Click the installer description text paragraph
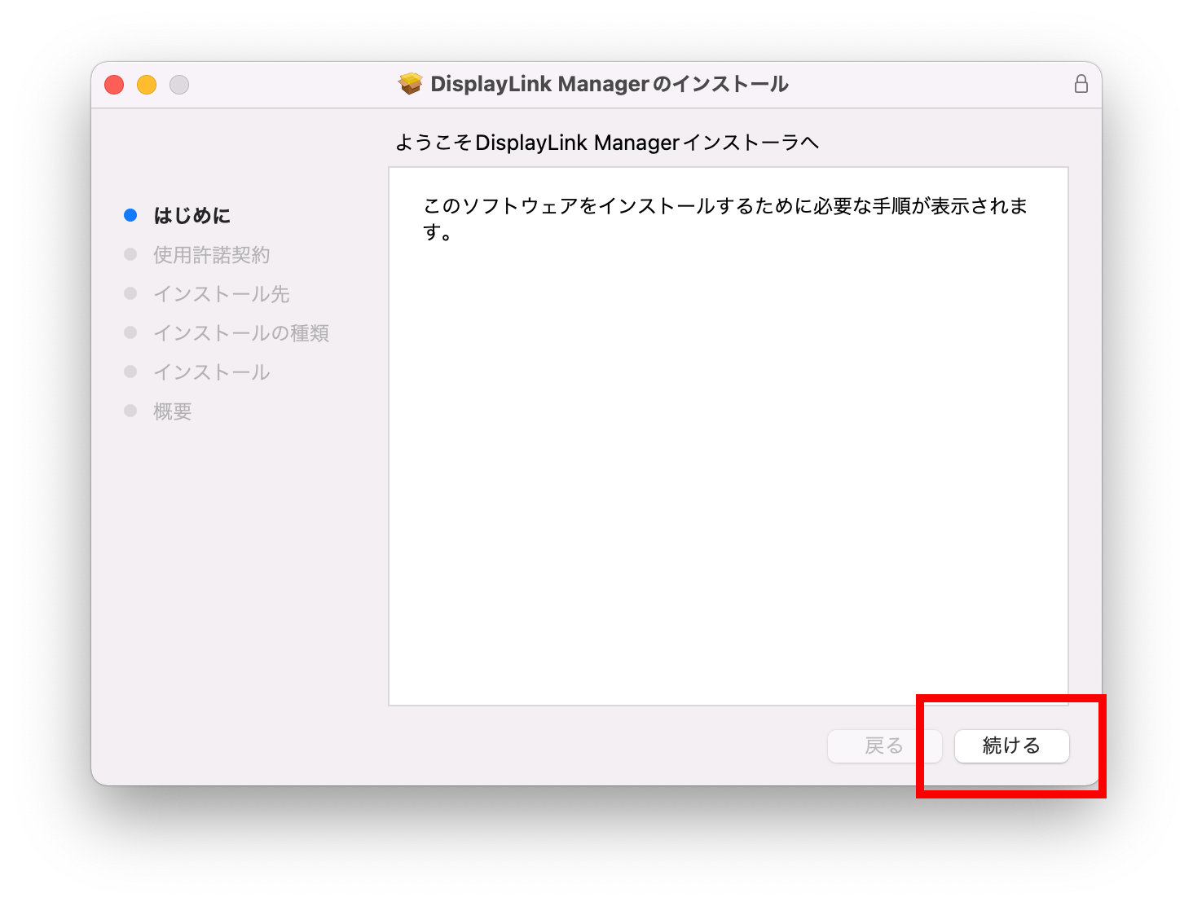The height and width of the screenshot is (906, 1193). click(x=725, y=218)
